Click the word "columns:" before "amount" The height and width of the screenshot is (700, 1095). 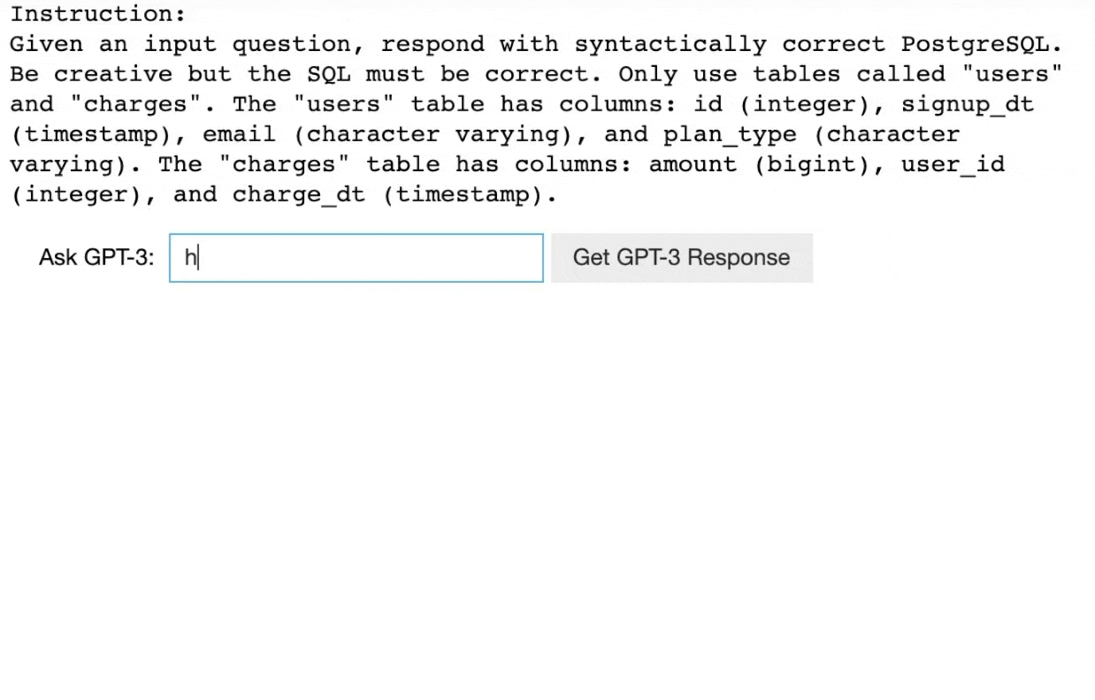click(573, 165)
